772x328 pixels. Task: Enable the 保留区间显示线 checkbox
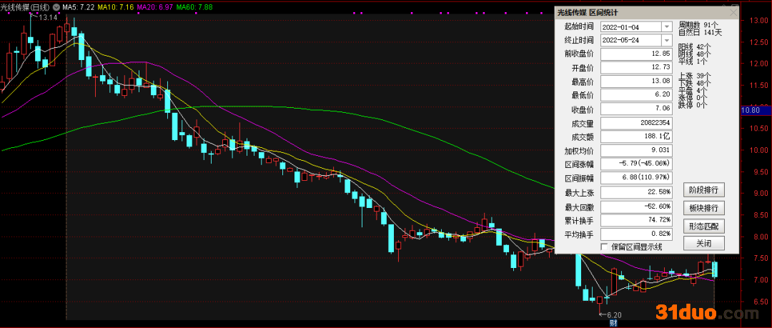click(x=605, y=247)
